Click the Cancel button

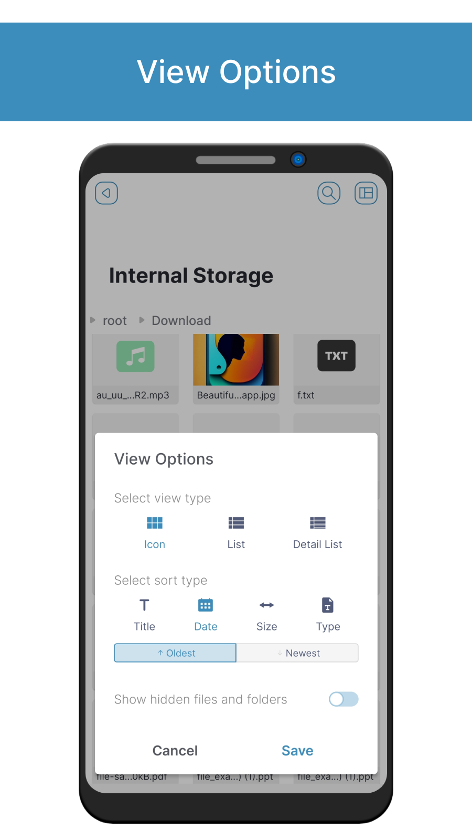[x=175, y=751]
